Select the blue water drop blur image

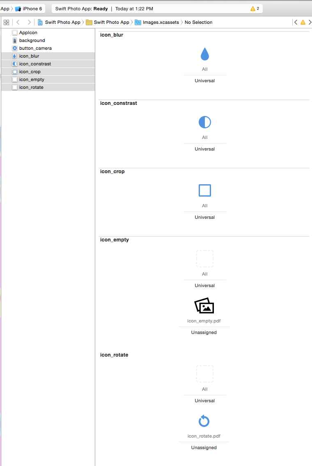click(204, 54)
